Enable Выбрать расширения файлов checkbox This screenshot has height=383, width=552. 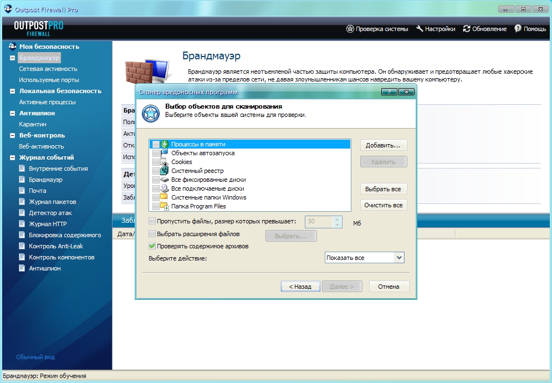pyautogui.click(x=152, y=234)
